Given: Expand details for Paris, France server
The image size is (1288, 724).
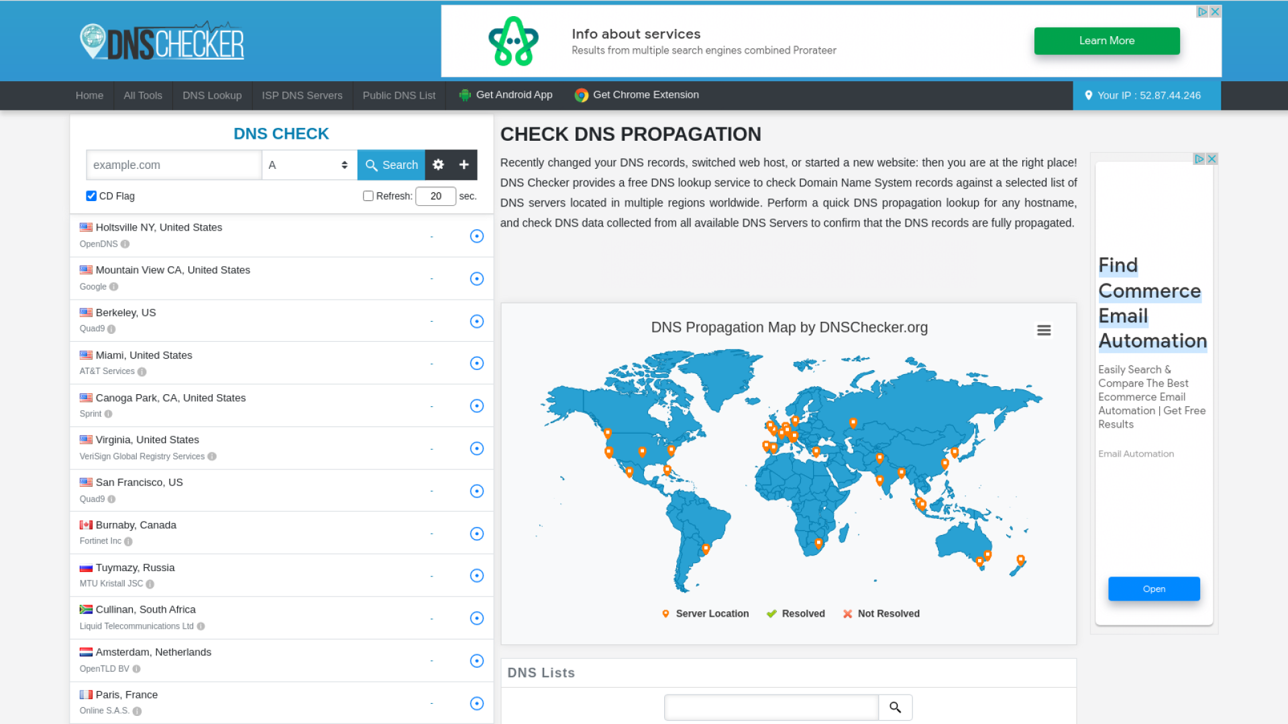Looking at the screenshot, I should 476,703.
